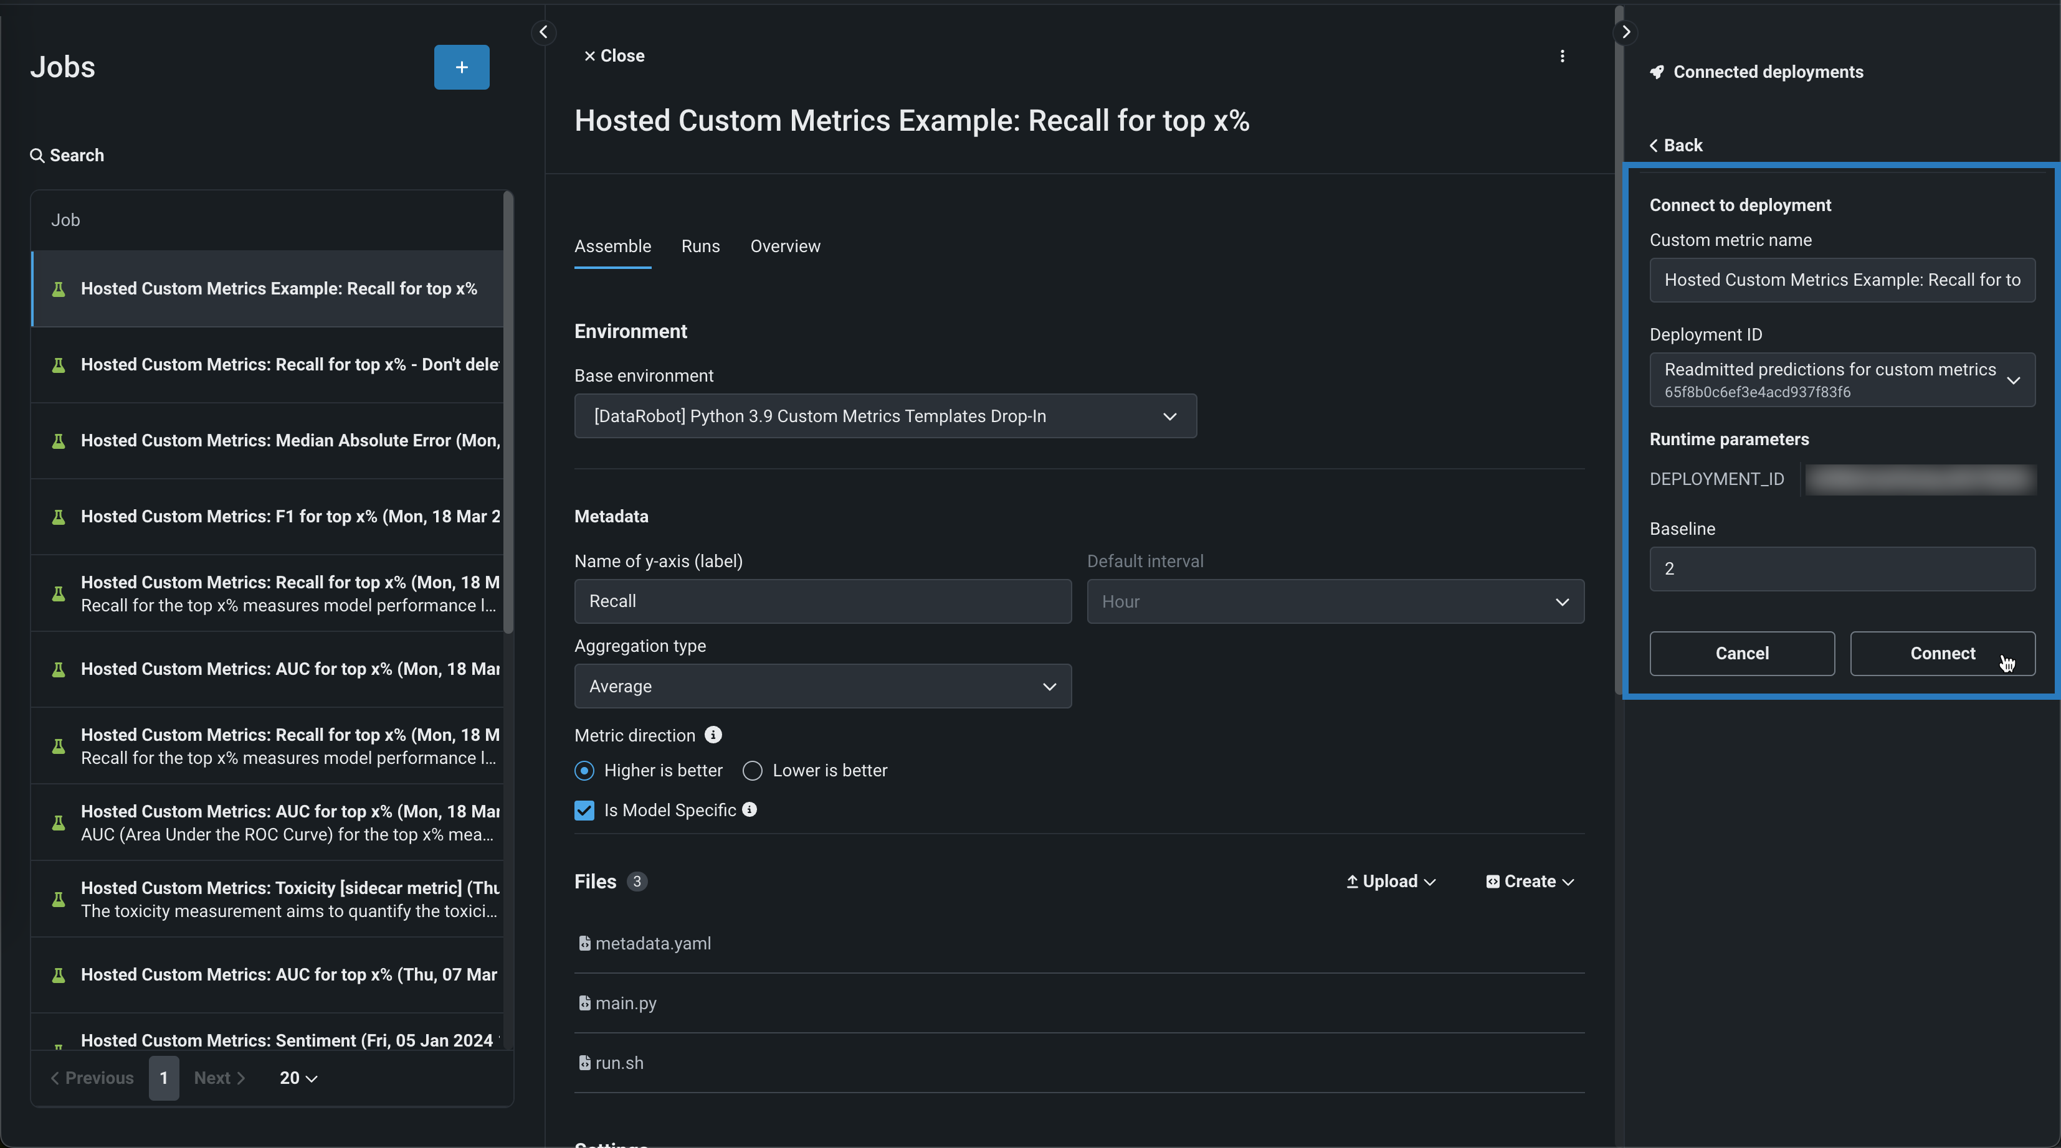
Task: Click Metric direction info icon
Action: (x=713, y=735)
